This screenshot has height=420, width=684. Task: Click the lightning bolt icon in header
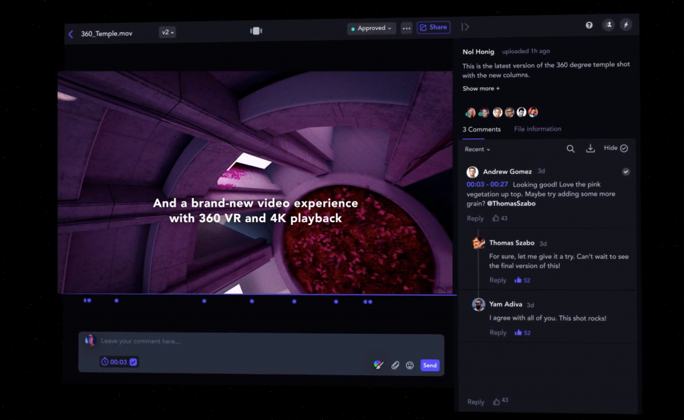[626, 25]
